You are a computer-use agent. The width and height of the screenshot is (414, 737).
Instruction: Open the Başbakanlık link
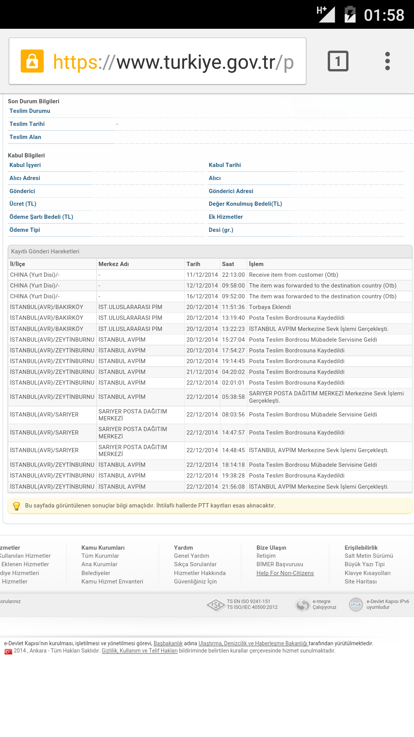pos(168,643)
